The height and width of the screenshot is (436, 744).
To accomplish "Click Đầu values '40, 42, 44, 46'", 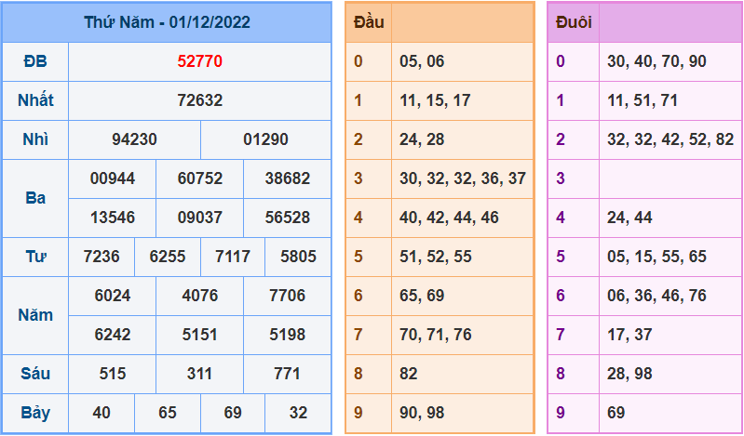I will (x=449, y=218).
